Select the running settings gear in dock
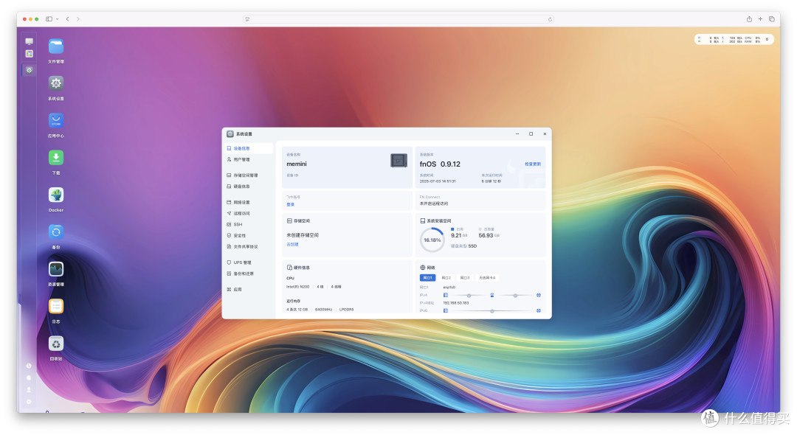 29,70
